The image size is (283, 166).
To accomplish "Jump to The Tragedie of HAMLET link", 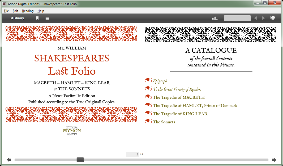I will tap(195, 106).
